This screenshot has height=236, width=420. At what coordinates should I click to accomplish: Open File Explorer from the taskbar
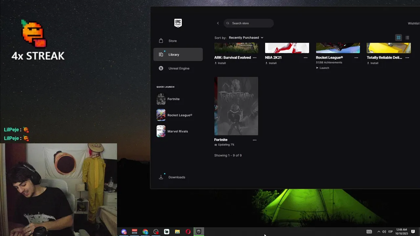(x=177, y=232)
